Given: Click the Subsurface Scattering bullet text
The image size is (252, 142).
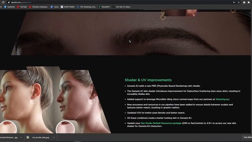Looking at the screenshot, I should (183, 93).
